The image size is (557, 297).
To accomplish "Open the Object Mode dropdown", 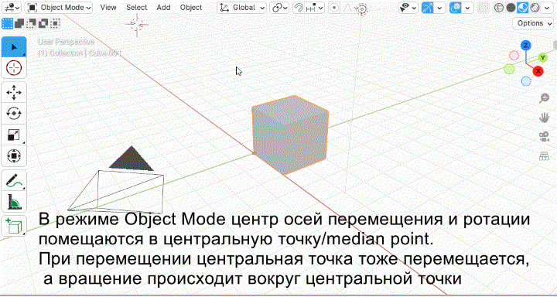I will click(x=59, y=8).
